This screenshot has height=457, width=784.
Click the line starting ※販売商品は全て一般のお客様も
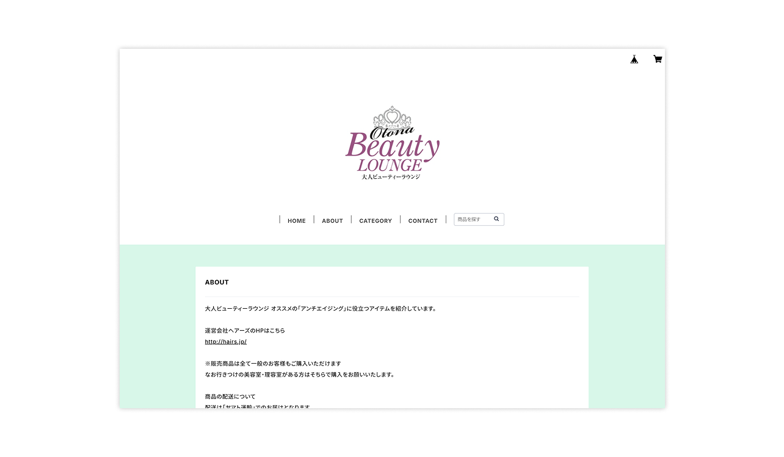pos(273,364)
